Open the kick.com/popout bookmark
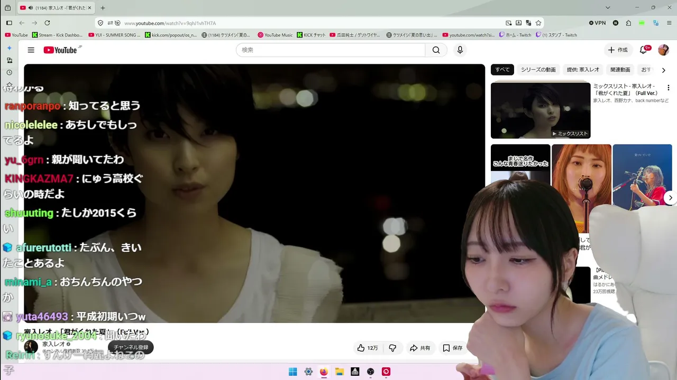Viewport: 677px width, 380px height. (x=171, y=35)
